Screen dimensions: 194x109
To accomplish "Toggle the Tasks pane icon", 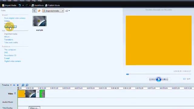I will [35, 11].
